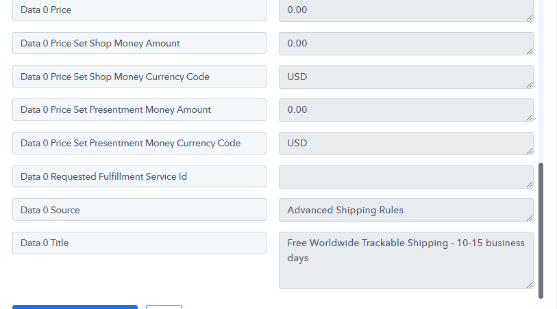Click the Presentment Money Currency Code label field

139,143
